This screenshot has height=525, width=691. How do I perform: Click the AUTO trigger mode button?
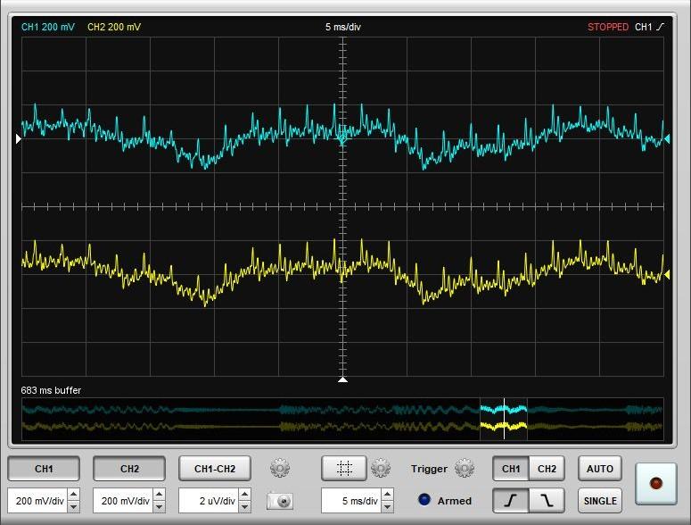click(x=600, y=469)
